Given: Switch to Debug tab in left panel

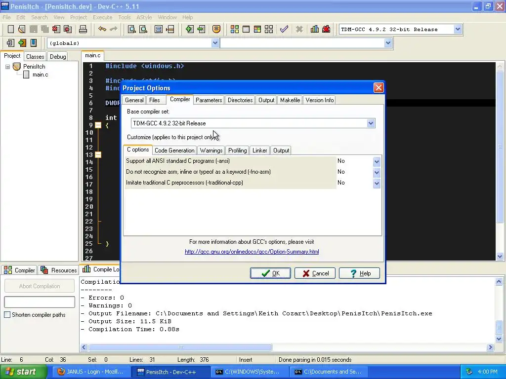Looking at the screenshot, I should click(x=58, y=57).
